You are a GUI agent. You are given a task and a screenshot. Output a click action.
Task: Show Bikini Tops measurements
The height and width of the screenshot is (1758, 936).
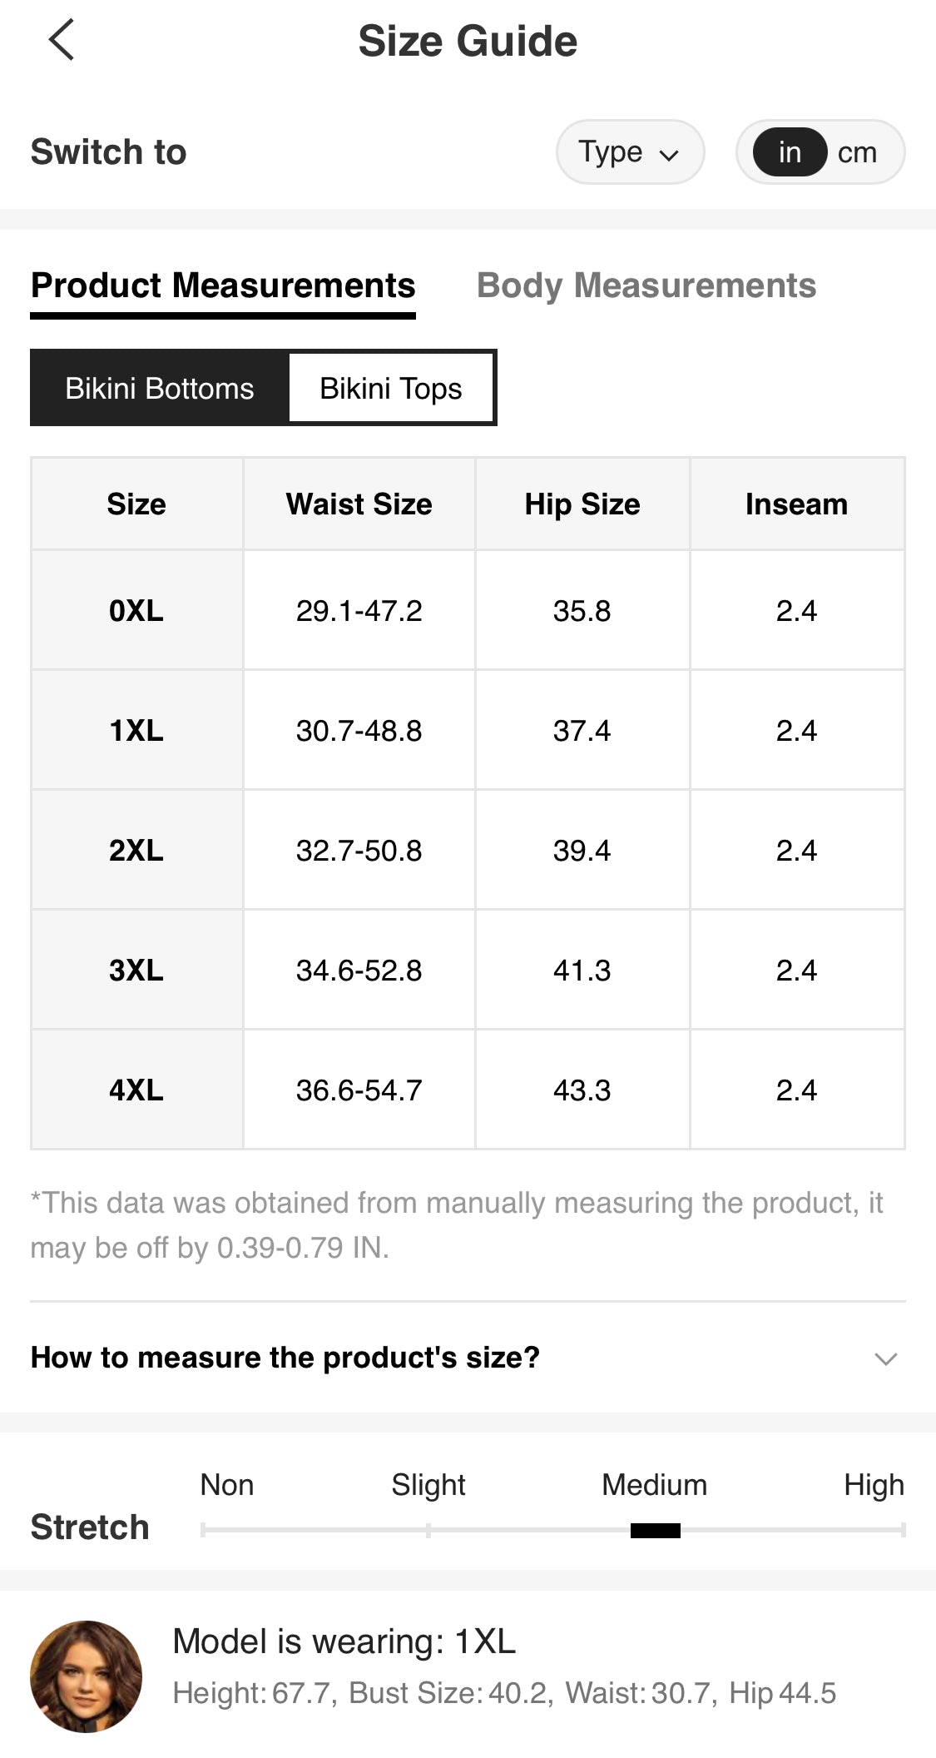click(x=391, y=388)
